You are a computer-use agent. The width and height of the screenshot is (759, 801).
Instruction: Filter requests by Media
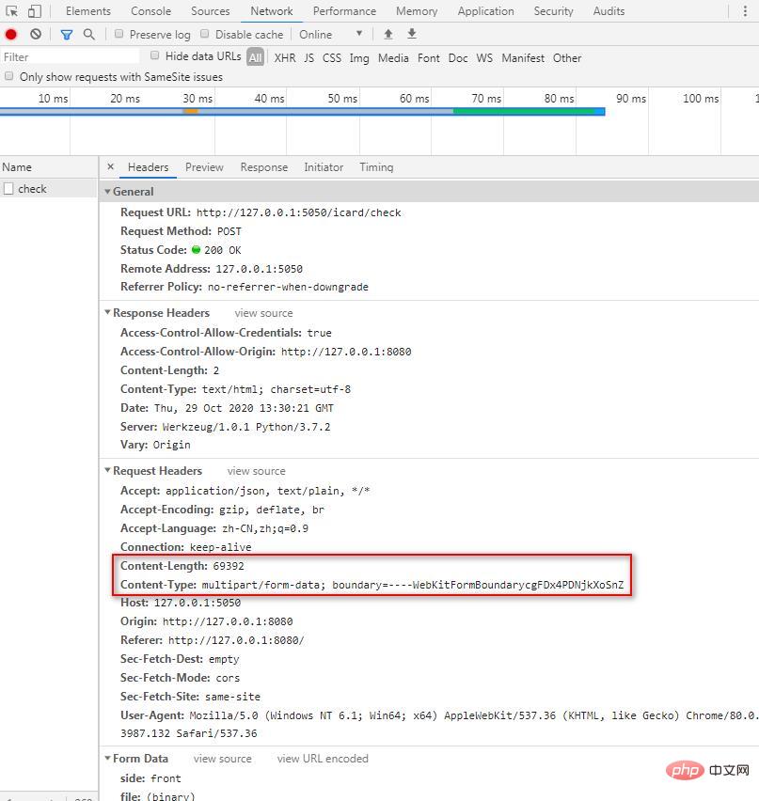[x=393, y=57]
